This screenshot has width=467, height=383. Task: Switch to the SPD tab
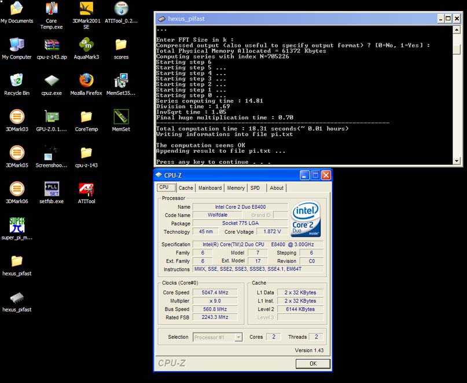coord(255,188)
